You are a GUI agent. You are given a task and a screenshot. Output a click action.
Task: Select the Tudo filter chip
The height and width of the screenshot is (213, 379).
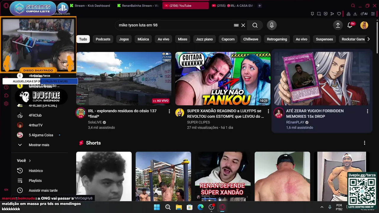83,39
